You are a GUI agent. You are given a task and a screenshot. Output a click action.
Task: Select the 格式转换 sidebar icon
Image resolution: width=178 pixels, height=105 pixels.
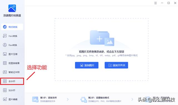point(5,27)
